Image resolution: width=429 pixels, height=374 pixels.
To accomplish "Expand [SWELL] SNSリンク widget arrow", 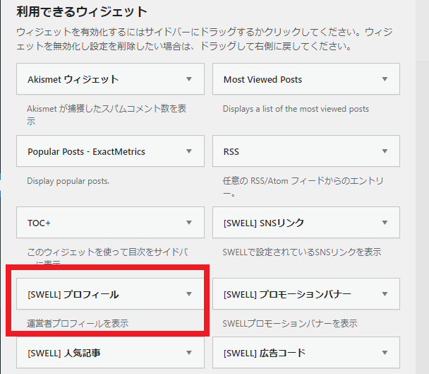I will [385, 223].
